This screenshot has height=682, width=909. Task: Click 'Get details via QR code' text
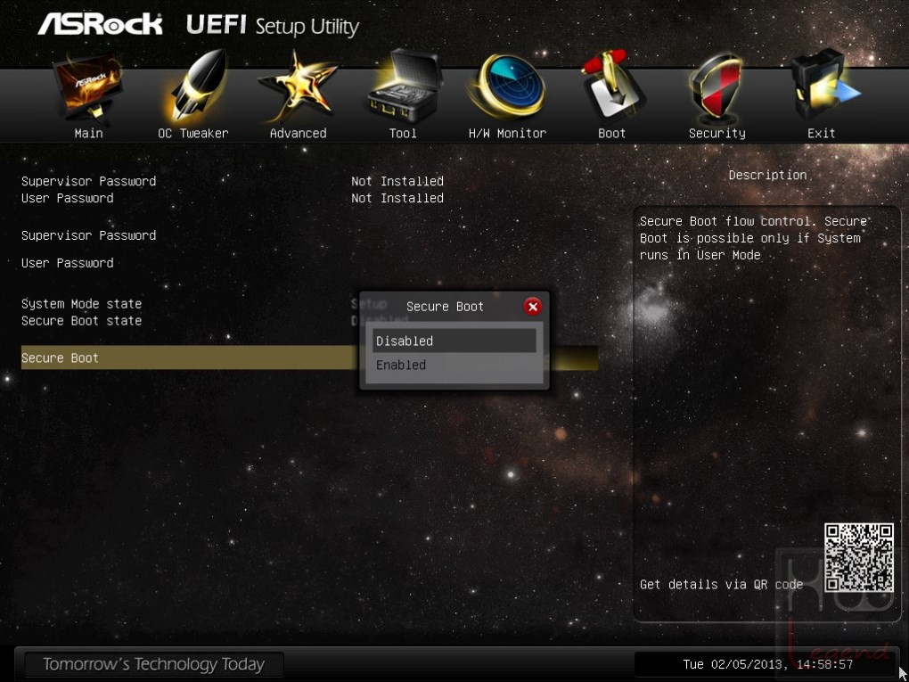click(721, 585)
